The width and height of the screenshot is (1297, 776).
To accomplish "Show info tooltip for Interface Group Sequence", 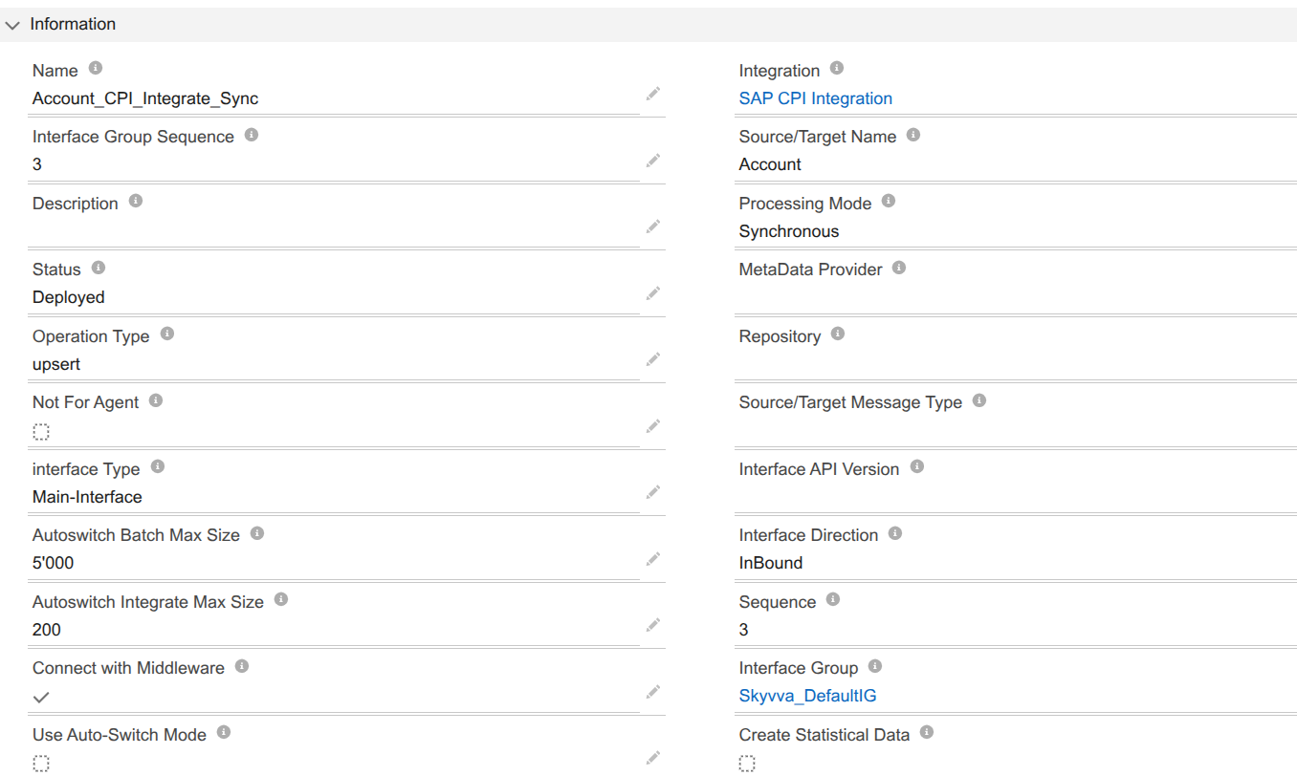I will tap(252, 135).
